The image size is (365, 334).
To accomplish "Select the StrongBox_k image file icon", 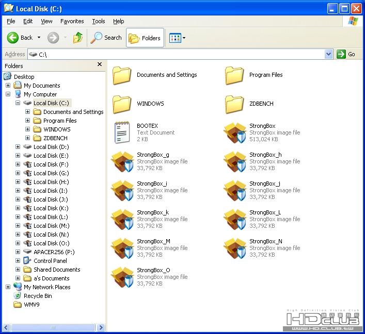I will click(122, 219).
